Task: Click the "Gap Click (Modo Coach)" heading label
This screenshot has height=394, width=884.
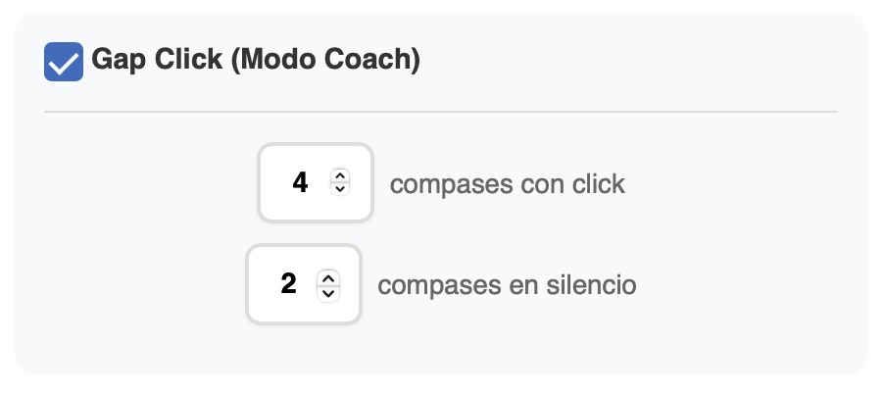Action: [x=255, y=61]
